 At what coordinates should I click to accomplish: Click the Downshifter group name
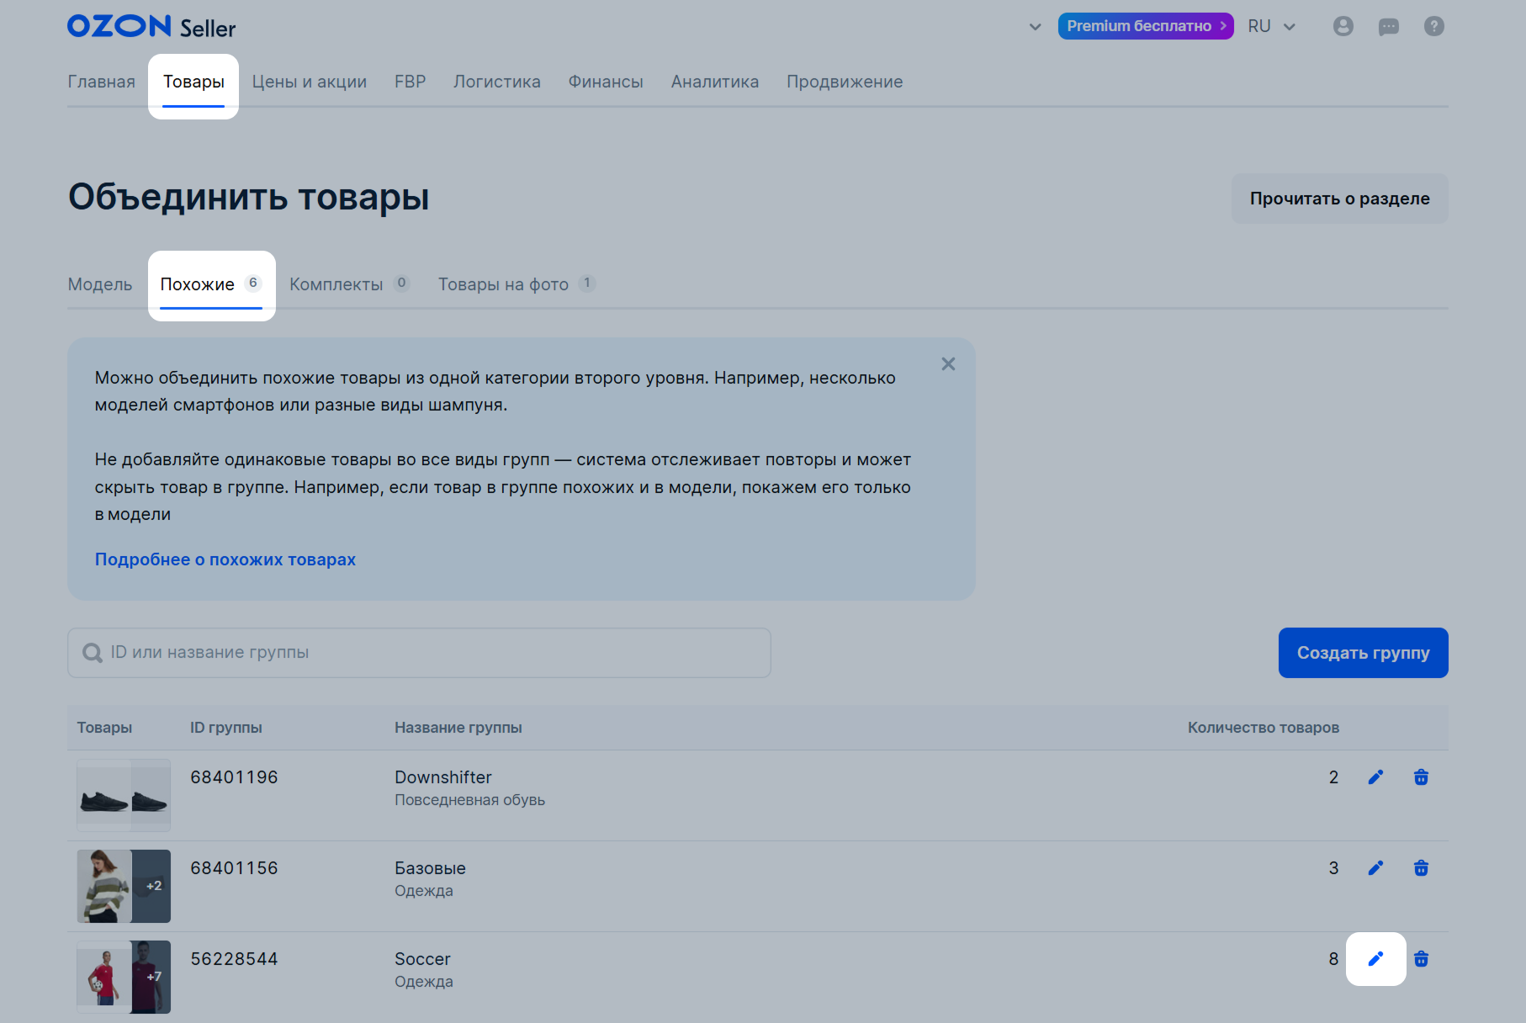pyautogui.click(x=443, y=777)
